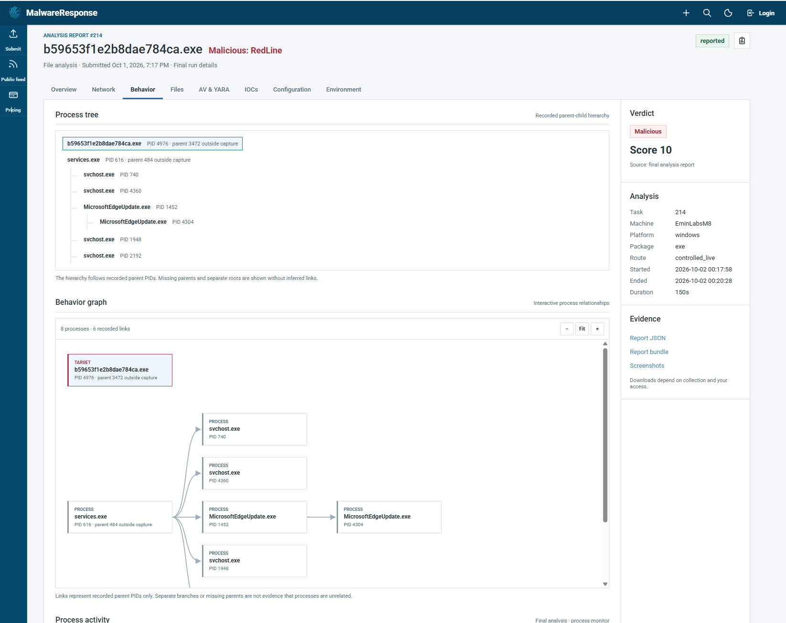Open the AV & YARA tab

click(214, 90)
